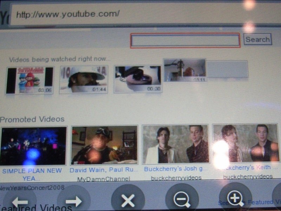Screen dimensions: 281x211
Task: Click the David Wain, Paul Ru... title link
Action: click(104, 170)
